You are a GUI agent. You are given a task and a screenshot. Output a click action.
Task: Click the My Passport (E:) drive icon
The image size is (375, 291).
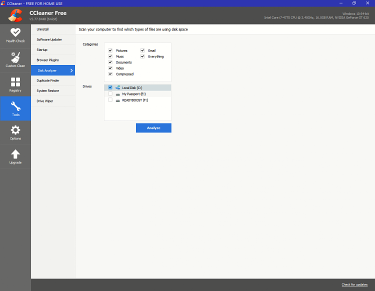coord(117,94)
